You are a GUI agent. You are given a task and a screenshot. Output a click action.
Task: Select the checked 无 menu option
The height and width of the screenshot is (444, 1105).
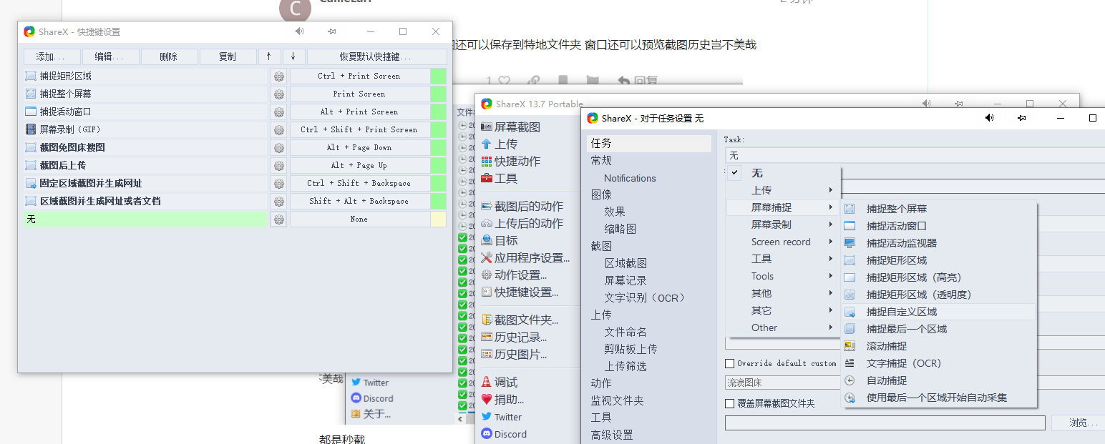tap(756, 173)
